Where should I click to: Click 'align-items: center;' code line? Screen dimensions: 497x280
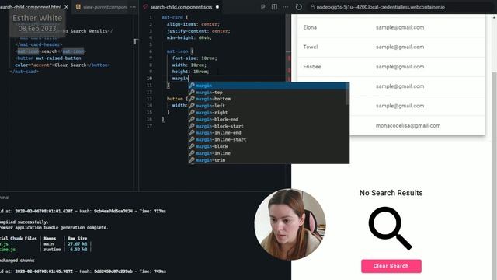(193, 24)
